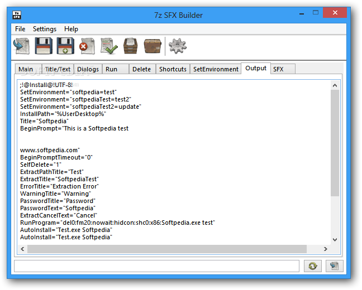The height and width of the screenshot is (290, 362).
Task: Click the ExtractTitle="SoftpediaTest" line
Action: (x=59, y=180)
